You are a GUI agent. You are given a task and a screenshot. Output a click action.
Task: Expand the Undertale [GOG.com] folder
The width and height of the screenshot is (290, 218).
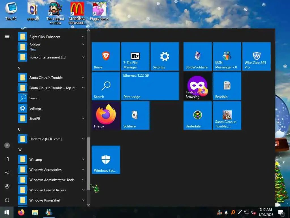point(83,139)
